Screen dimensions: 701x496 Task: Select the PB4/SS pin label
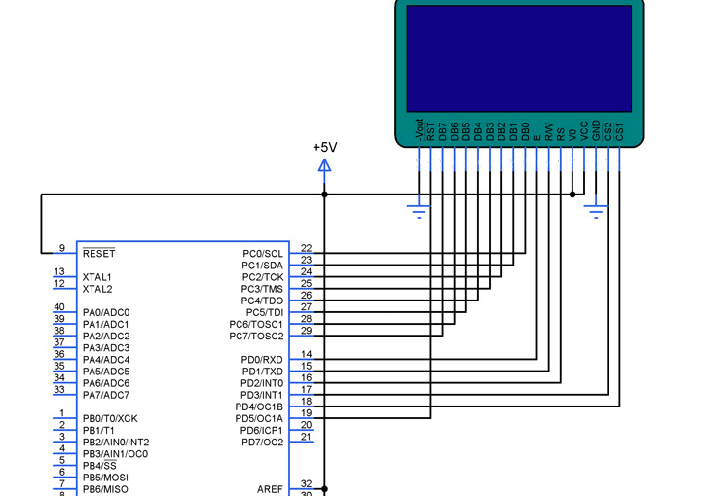(x=99, y=466)
